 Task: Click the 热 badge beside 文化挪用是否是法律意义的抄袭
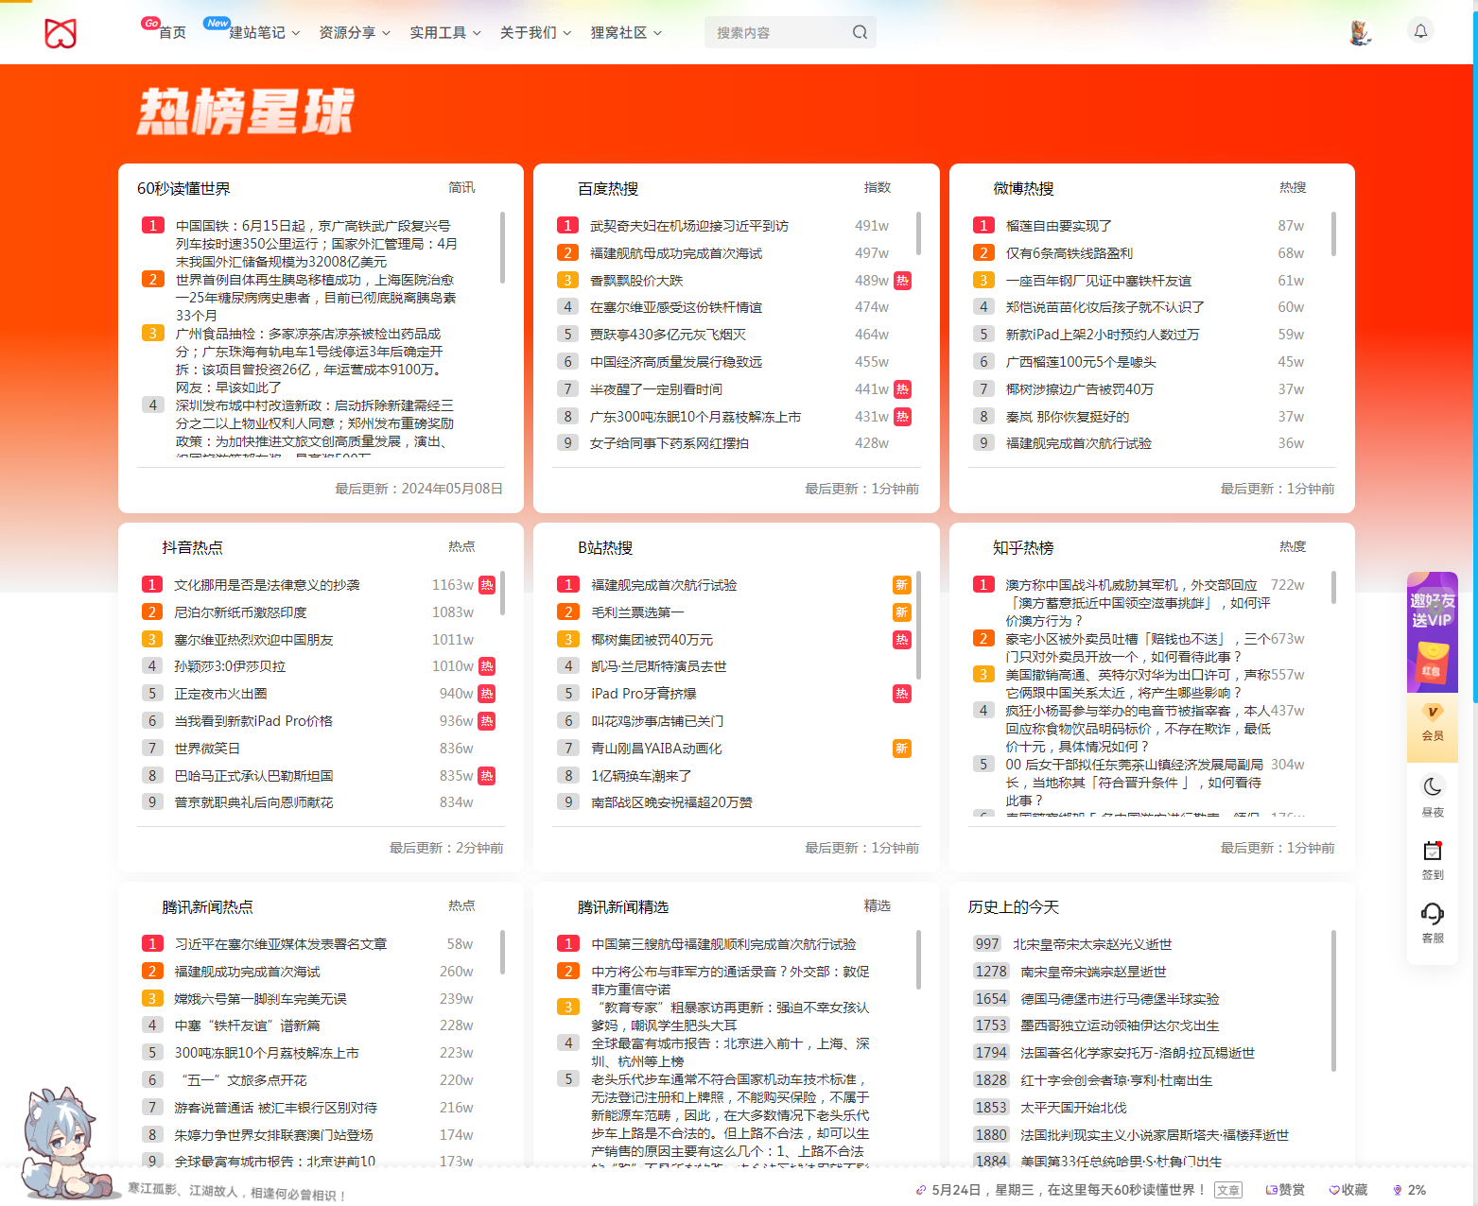pyautogui.click(x=486, y=585)
